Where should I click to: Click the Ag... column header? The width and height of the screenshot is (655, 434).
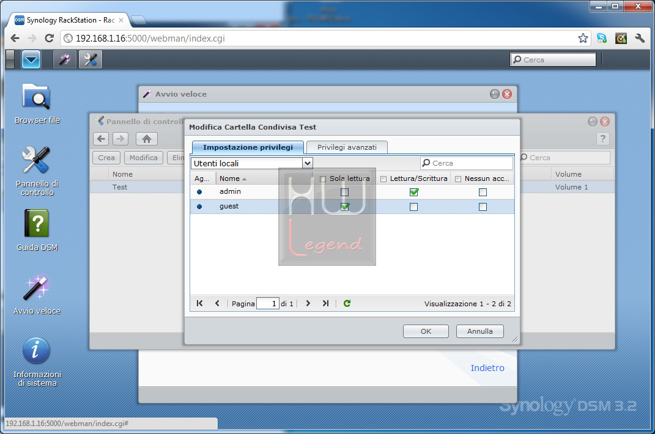[202, 178]
